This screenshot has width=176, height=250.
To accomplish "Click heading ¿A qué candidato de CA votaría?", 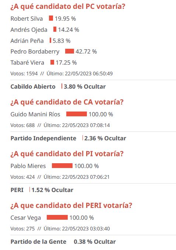I will (67, 102).
